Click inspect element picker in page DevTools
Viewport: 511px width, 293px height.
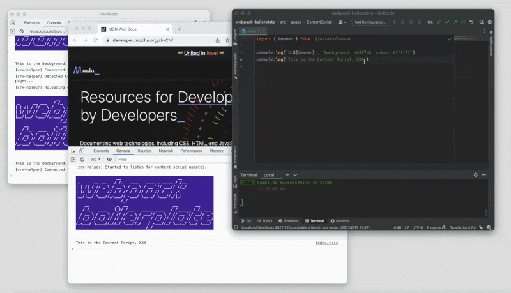(73, 151)
